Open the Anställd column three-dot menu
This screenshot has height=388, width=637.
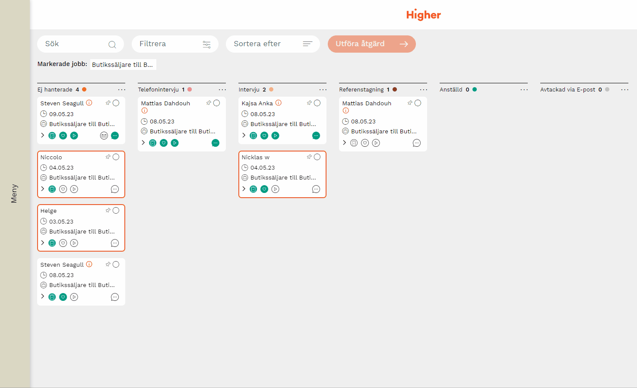[524, 90]
